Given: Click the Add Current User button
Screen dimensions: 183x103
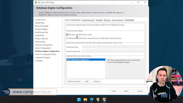Looking at the screenshot, I should [x=74, y=81].
